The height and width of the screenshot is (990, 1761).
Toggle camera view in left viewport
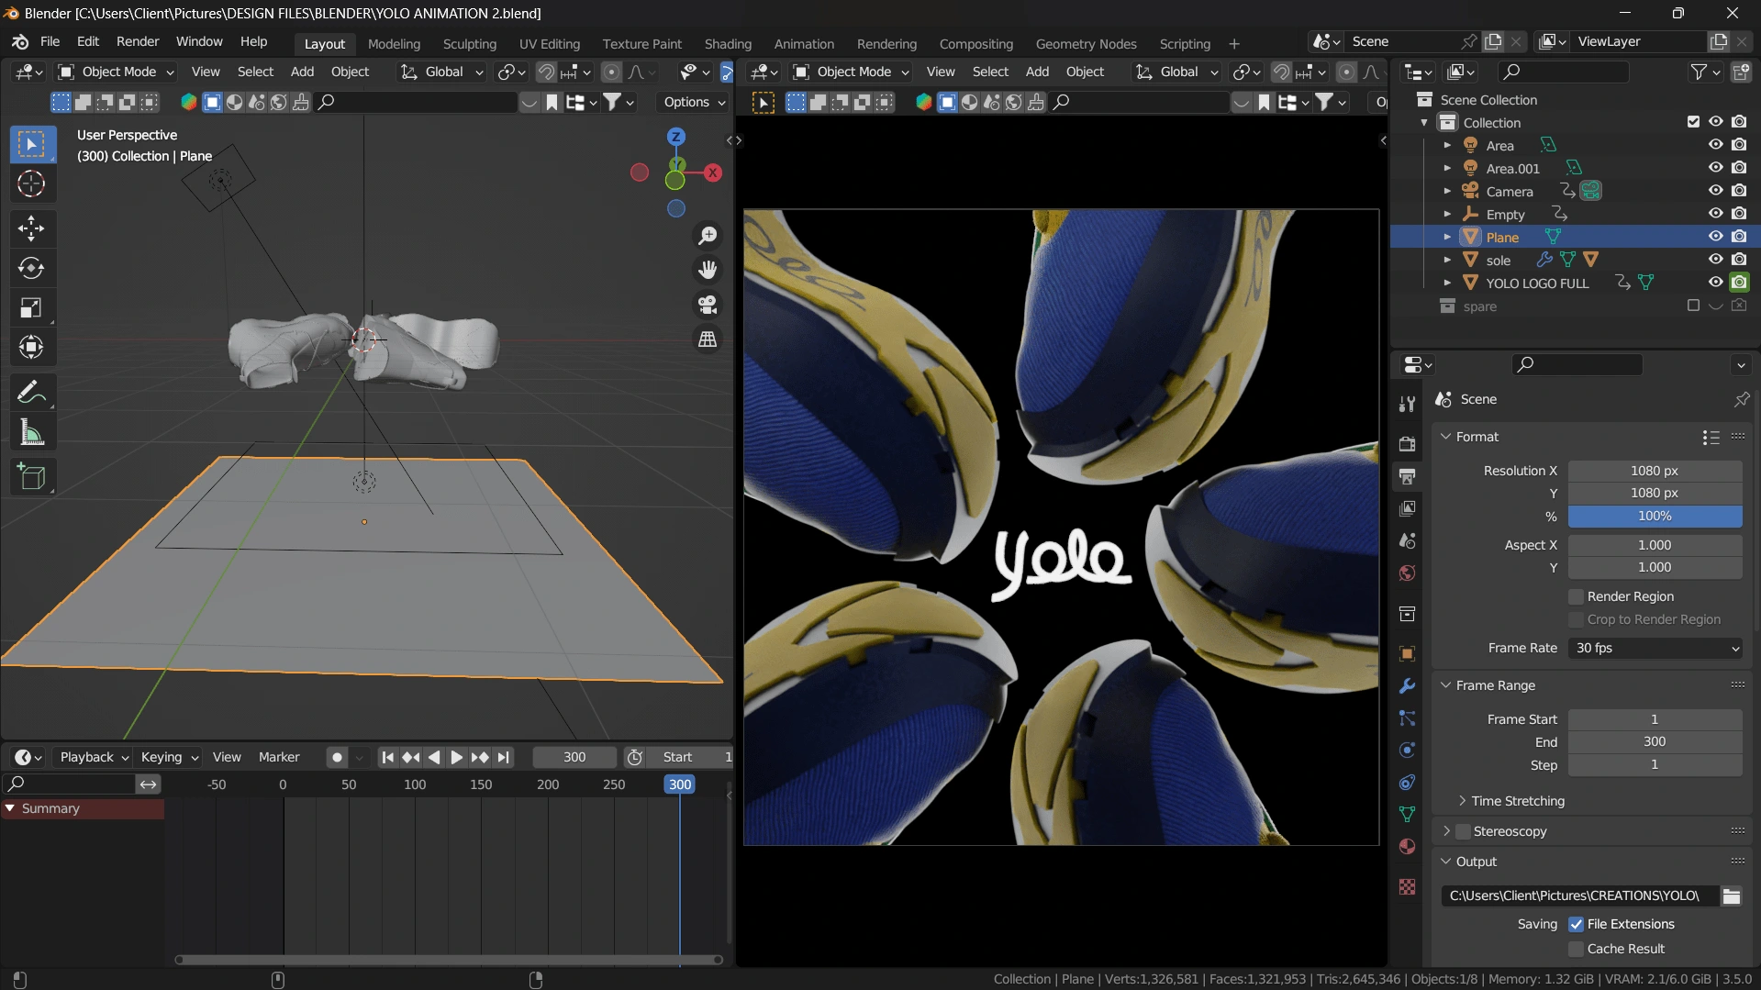click(708, 305)
